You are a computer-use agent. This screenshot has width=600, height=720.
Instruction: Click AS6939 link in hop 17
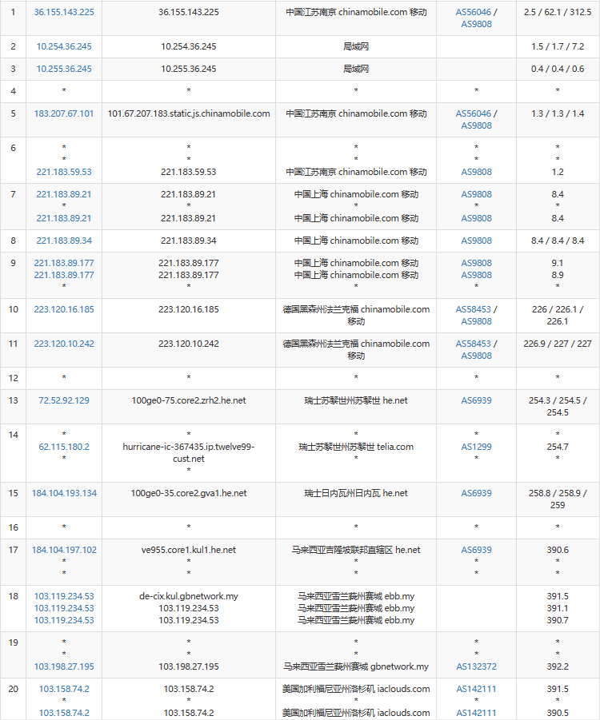point(476,550)
